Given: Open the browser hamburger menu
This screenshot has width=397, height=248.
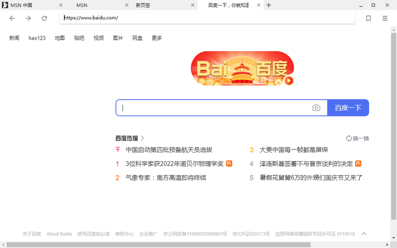Looking at the screenshot, I should point(385,18).
